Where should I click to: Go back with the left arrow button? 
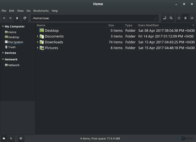4,18
